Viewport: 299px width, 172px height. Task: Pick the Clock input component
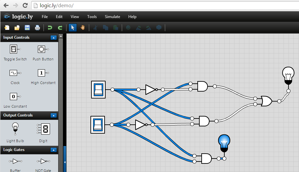tap(15, 77)
